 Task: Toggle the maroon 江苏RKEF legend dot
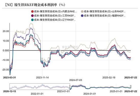pos(32,16)
